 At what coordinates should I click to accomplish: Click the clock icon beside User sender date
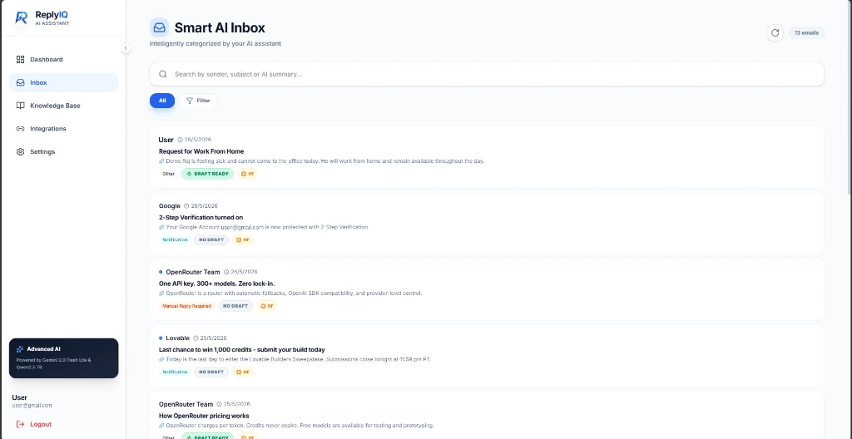(181, 140)
